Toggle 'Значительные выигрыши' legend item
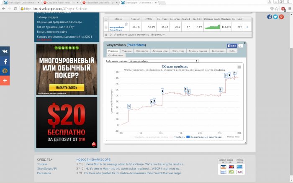The height and width of the screenshot is (183, 293). pyautogui.click(x=204, y=137)
